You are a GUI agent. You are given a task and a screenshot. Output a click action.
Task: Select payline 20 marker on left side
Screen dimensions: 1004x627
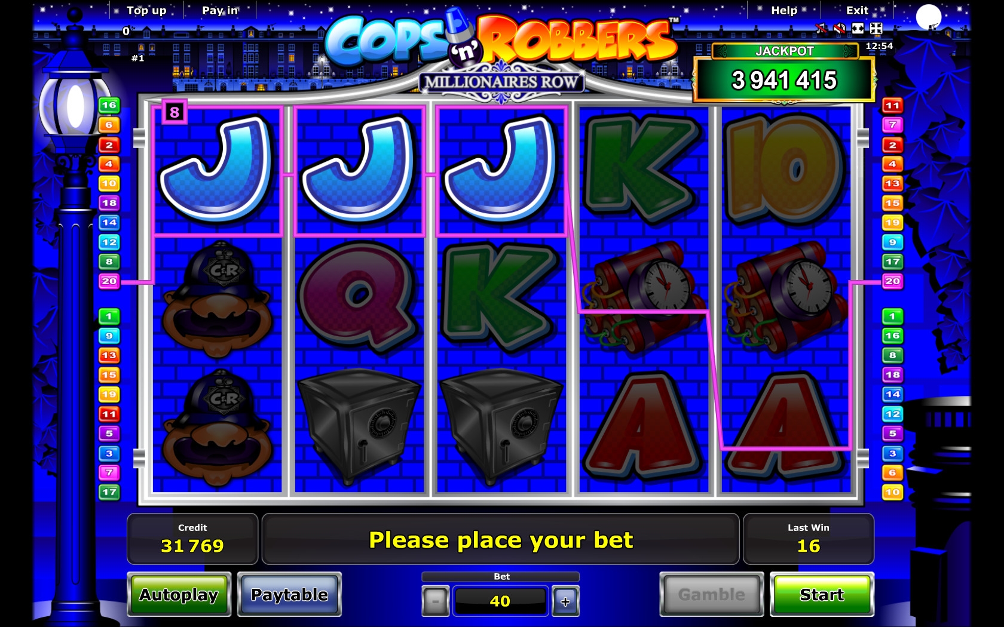109,281
